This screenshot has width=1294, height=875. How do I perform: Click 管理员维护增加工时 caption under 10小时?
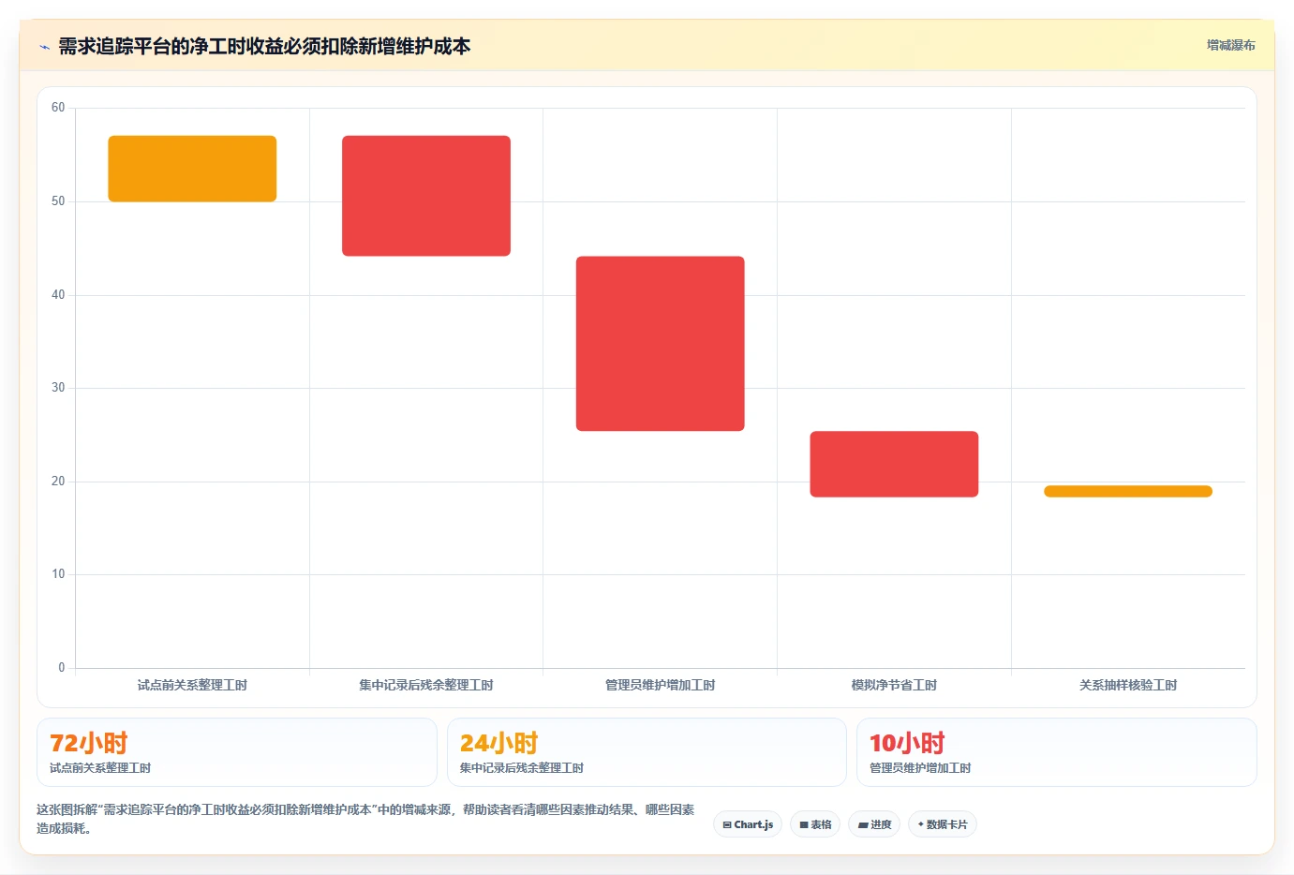tap(920, 768)
